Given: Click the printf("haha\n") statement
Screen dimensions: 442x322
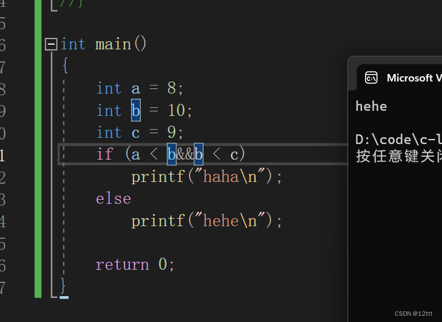Looking at the screenshot, I should coord(206,177).
